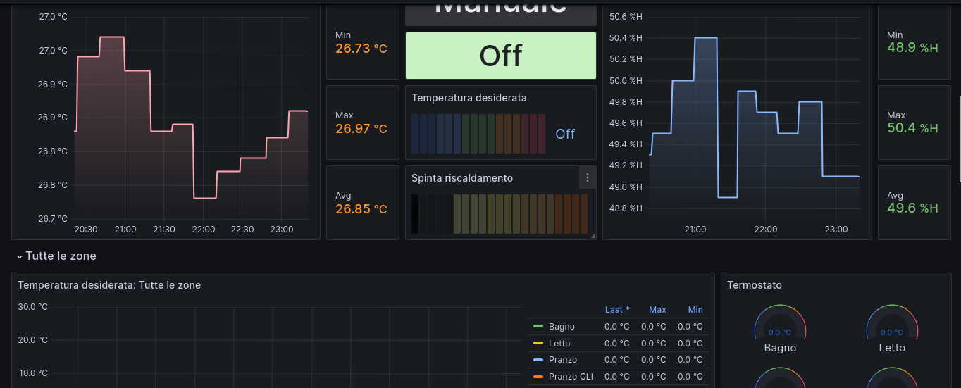Sort legend by Last column

tap(616, 310)
